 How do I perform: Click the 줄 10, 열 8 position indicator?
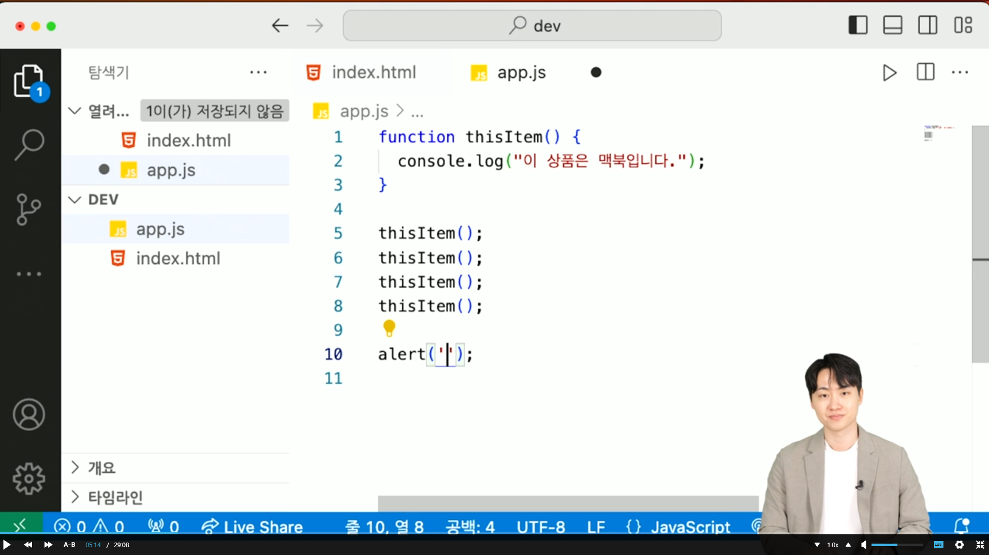tap(385, 527)
